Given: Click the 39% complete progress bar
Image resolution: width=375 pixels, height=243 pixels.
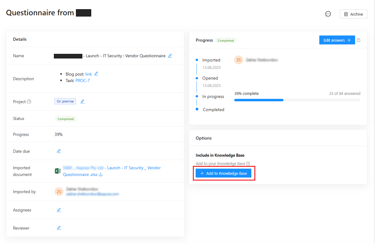Looking at the screenshot, I should [x=259, y=100].
